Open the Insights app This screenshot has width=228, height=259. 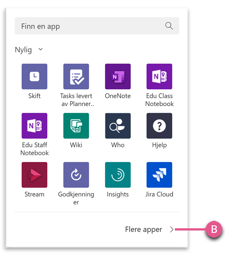coord(118,175)
